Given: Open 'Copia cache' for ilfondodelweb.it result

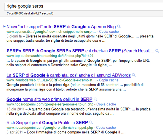Looking at the screenshot, I should (x=108, y=80).
